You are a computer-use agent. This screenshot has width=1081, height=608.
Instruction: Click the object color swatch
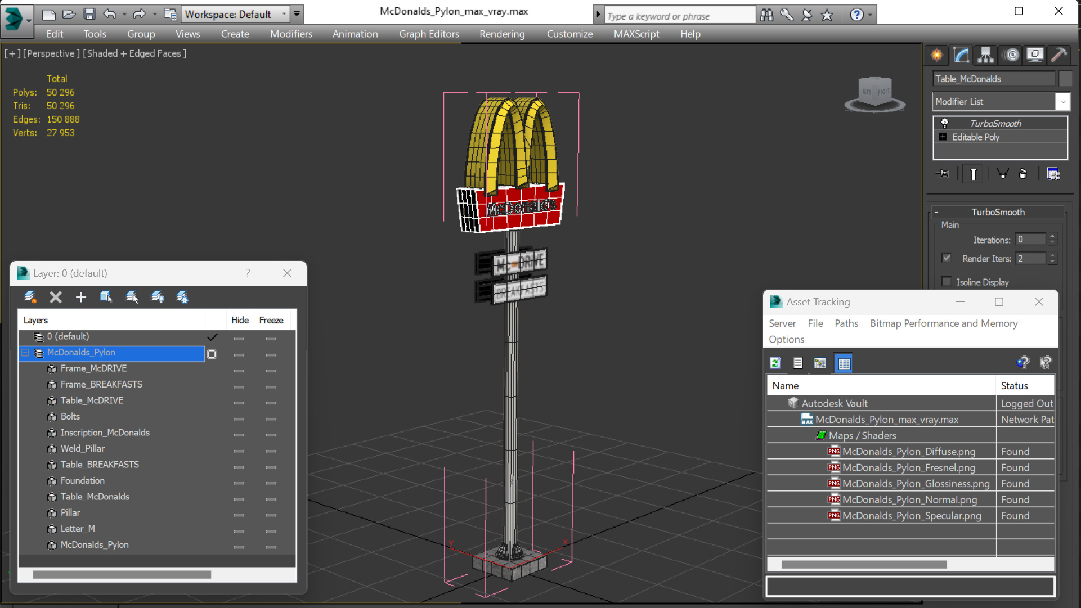click(x=1065, y=79)
